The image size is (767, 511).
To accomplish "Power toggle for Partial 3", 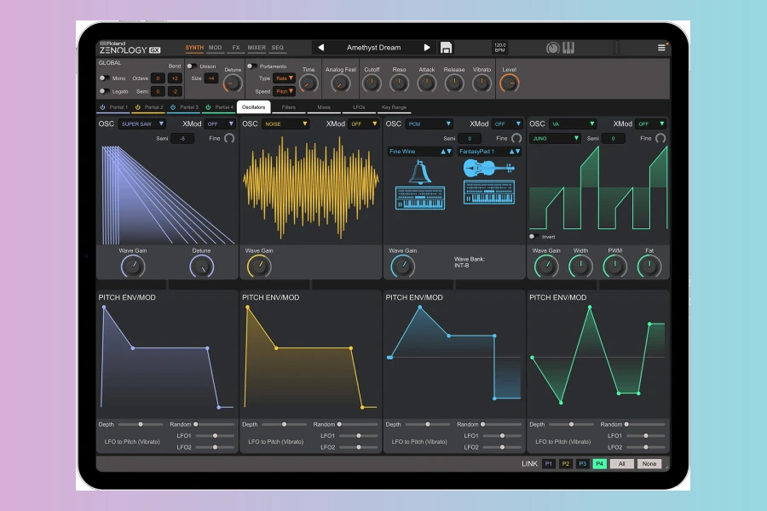I will (173, 107).
